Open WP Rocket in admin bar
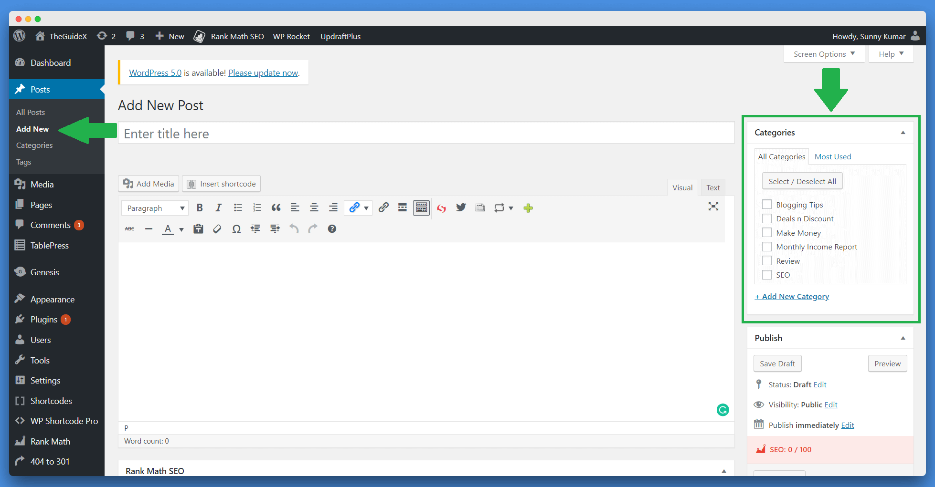The image size is (935, 487). [x=291, y=36]
